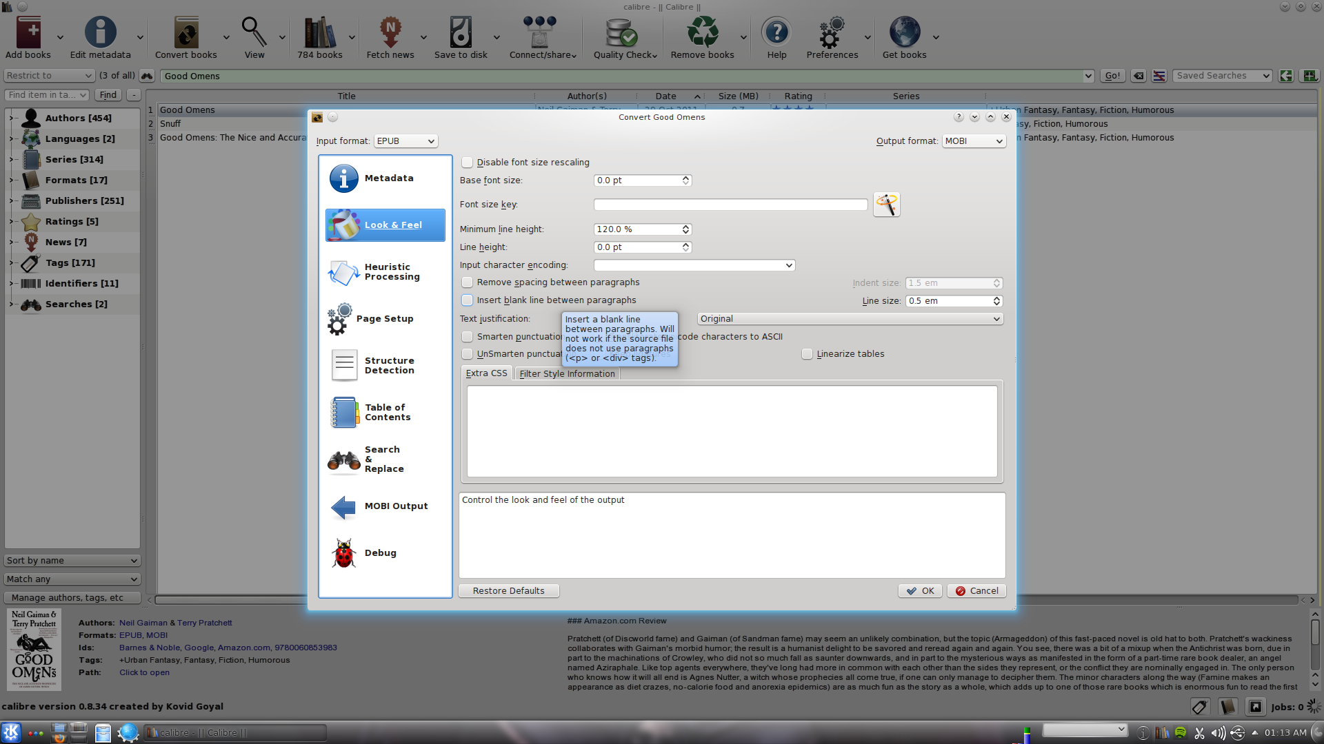Select the Table of Contents section
This screenshot has height=744, width=1324.
(385, 413)
